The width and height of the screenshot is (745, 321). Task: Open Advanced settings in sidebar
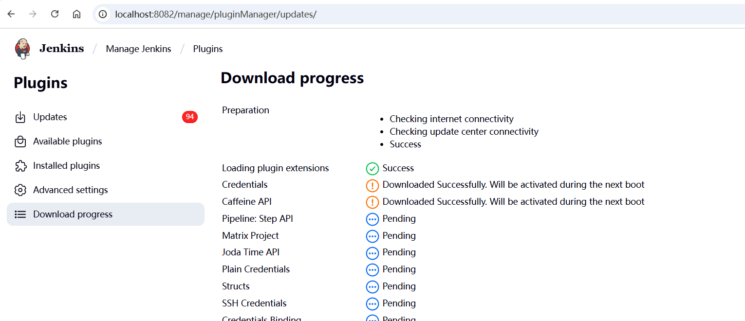[106, 190]
